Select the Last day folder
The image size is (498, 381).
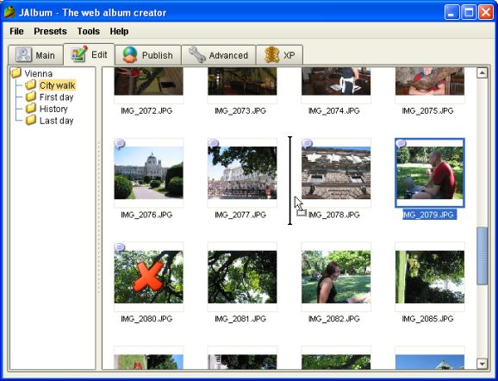56,121
